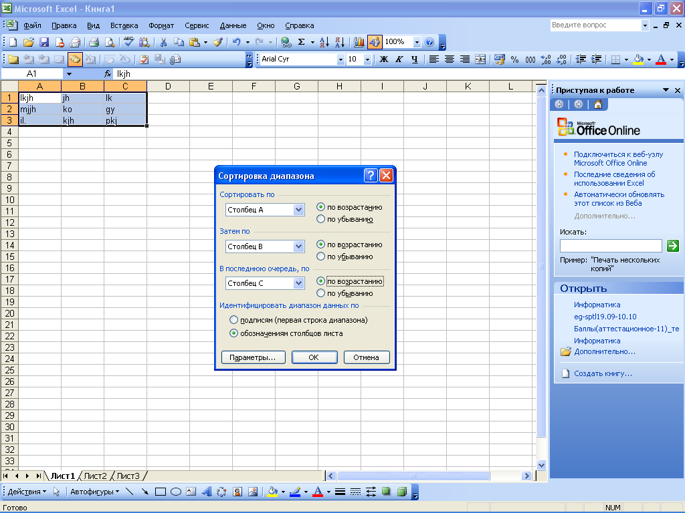Open the Данные menu
The height and width of the screenshot is (513, 685).
click(x=233, y=25)
